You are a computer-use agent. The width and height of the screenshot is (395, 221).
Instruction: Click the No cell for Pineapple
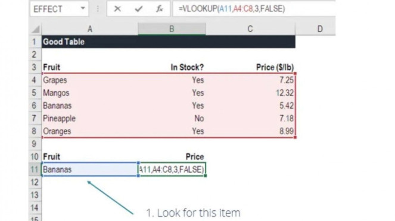click(172, 118)
